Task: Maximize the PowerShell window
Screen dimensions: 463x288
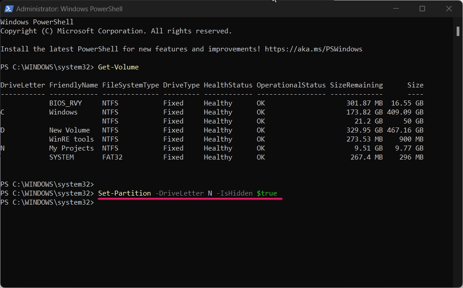Action: pyautogui.click(x=422, y=9)
